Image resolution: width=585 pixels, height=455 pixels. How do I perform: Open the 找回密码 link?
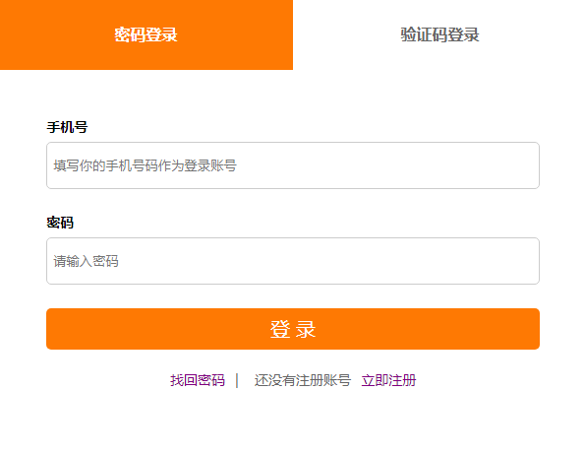pyautogui.click(x=198, y=380)
